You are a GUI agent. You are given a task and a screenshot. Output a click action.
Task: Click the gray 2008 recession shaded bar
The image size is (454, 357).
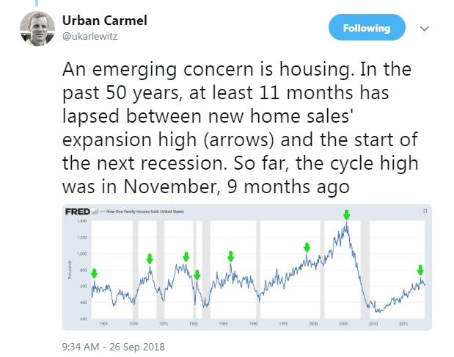pyautogui.click(x=365, y=270)
